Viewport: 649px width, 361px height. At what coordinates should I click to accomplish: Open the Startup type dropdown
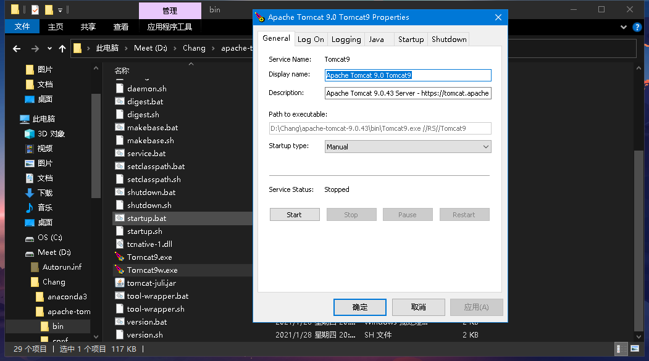[408, 147]
